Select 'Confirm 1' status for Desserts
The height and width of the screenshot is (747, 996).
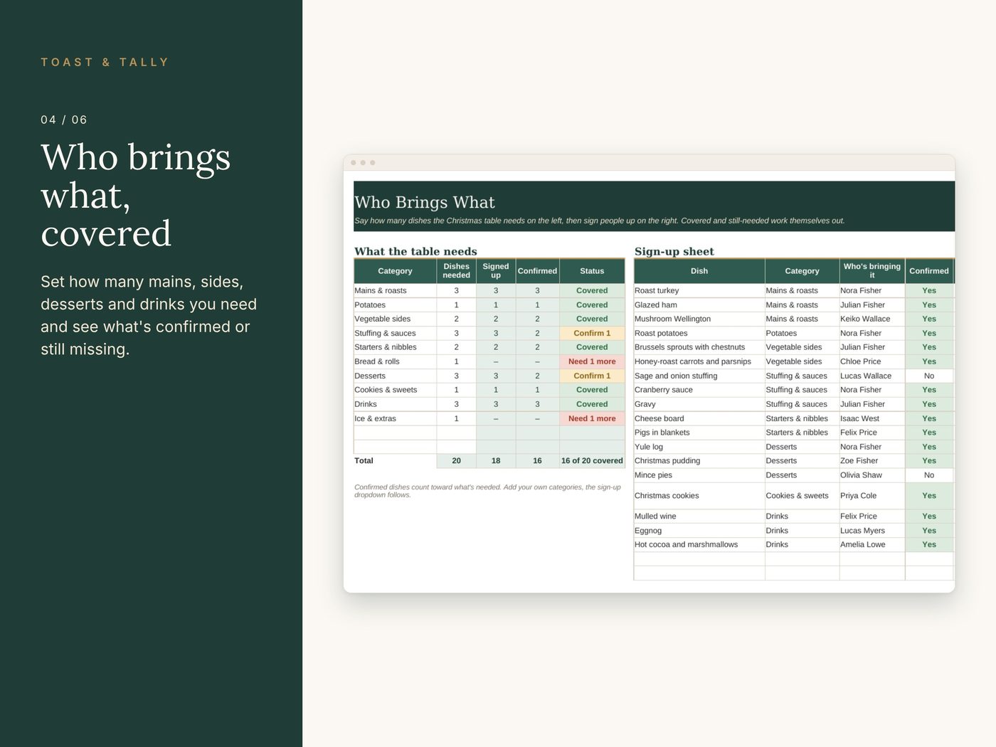coord(592,376)
